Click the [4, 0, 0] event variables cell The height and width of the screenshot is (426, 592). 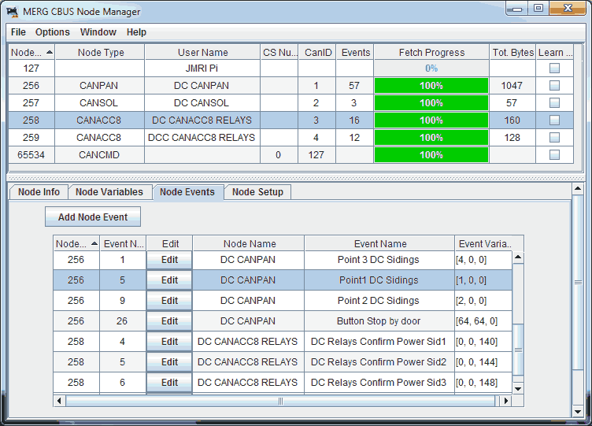(x=483, y=260)
